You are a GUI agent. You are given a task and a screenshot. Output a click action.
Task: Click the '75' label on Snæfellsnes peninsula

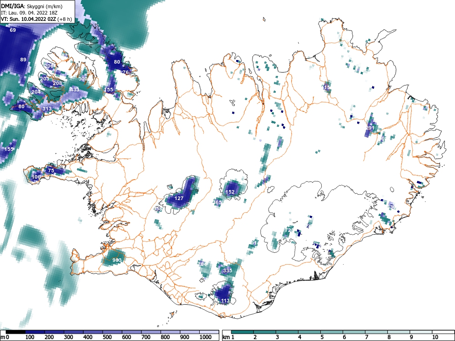click(x=51, y=170)
